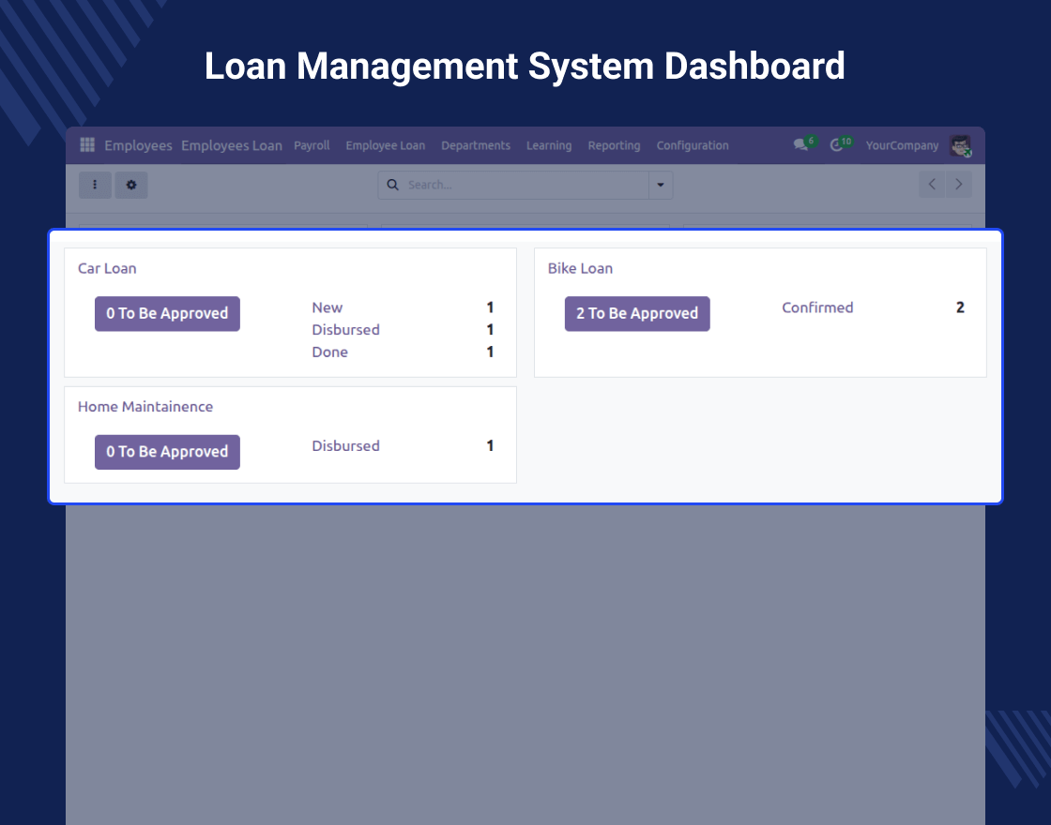
Task: Expand the search options dropdown arrow
Action: [x=661, y=185]
